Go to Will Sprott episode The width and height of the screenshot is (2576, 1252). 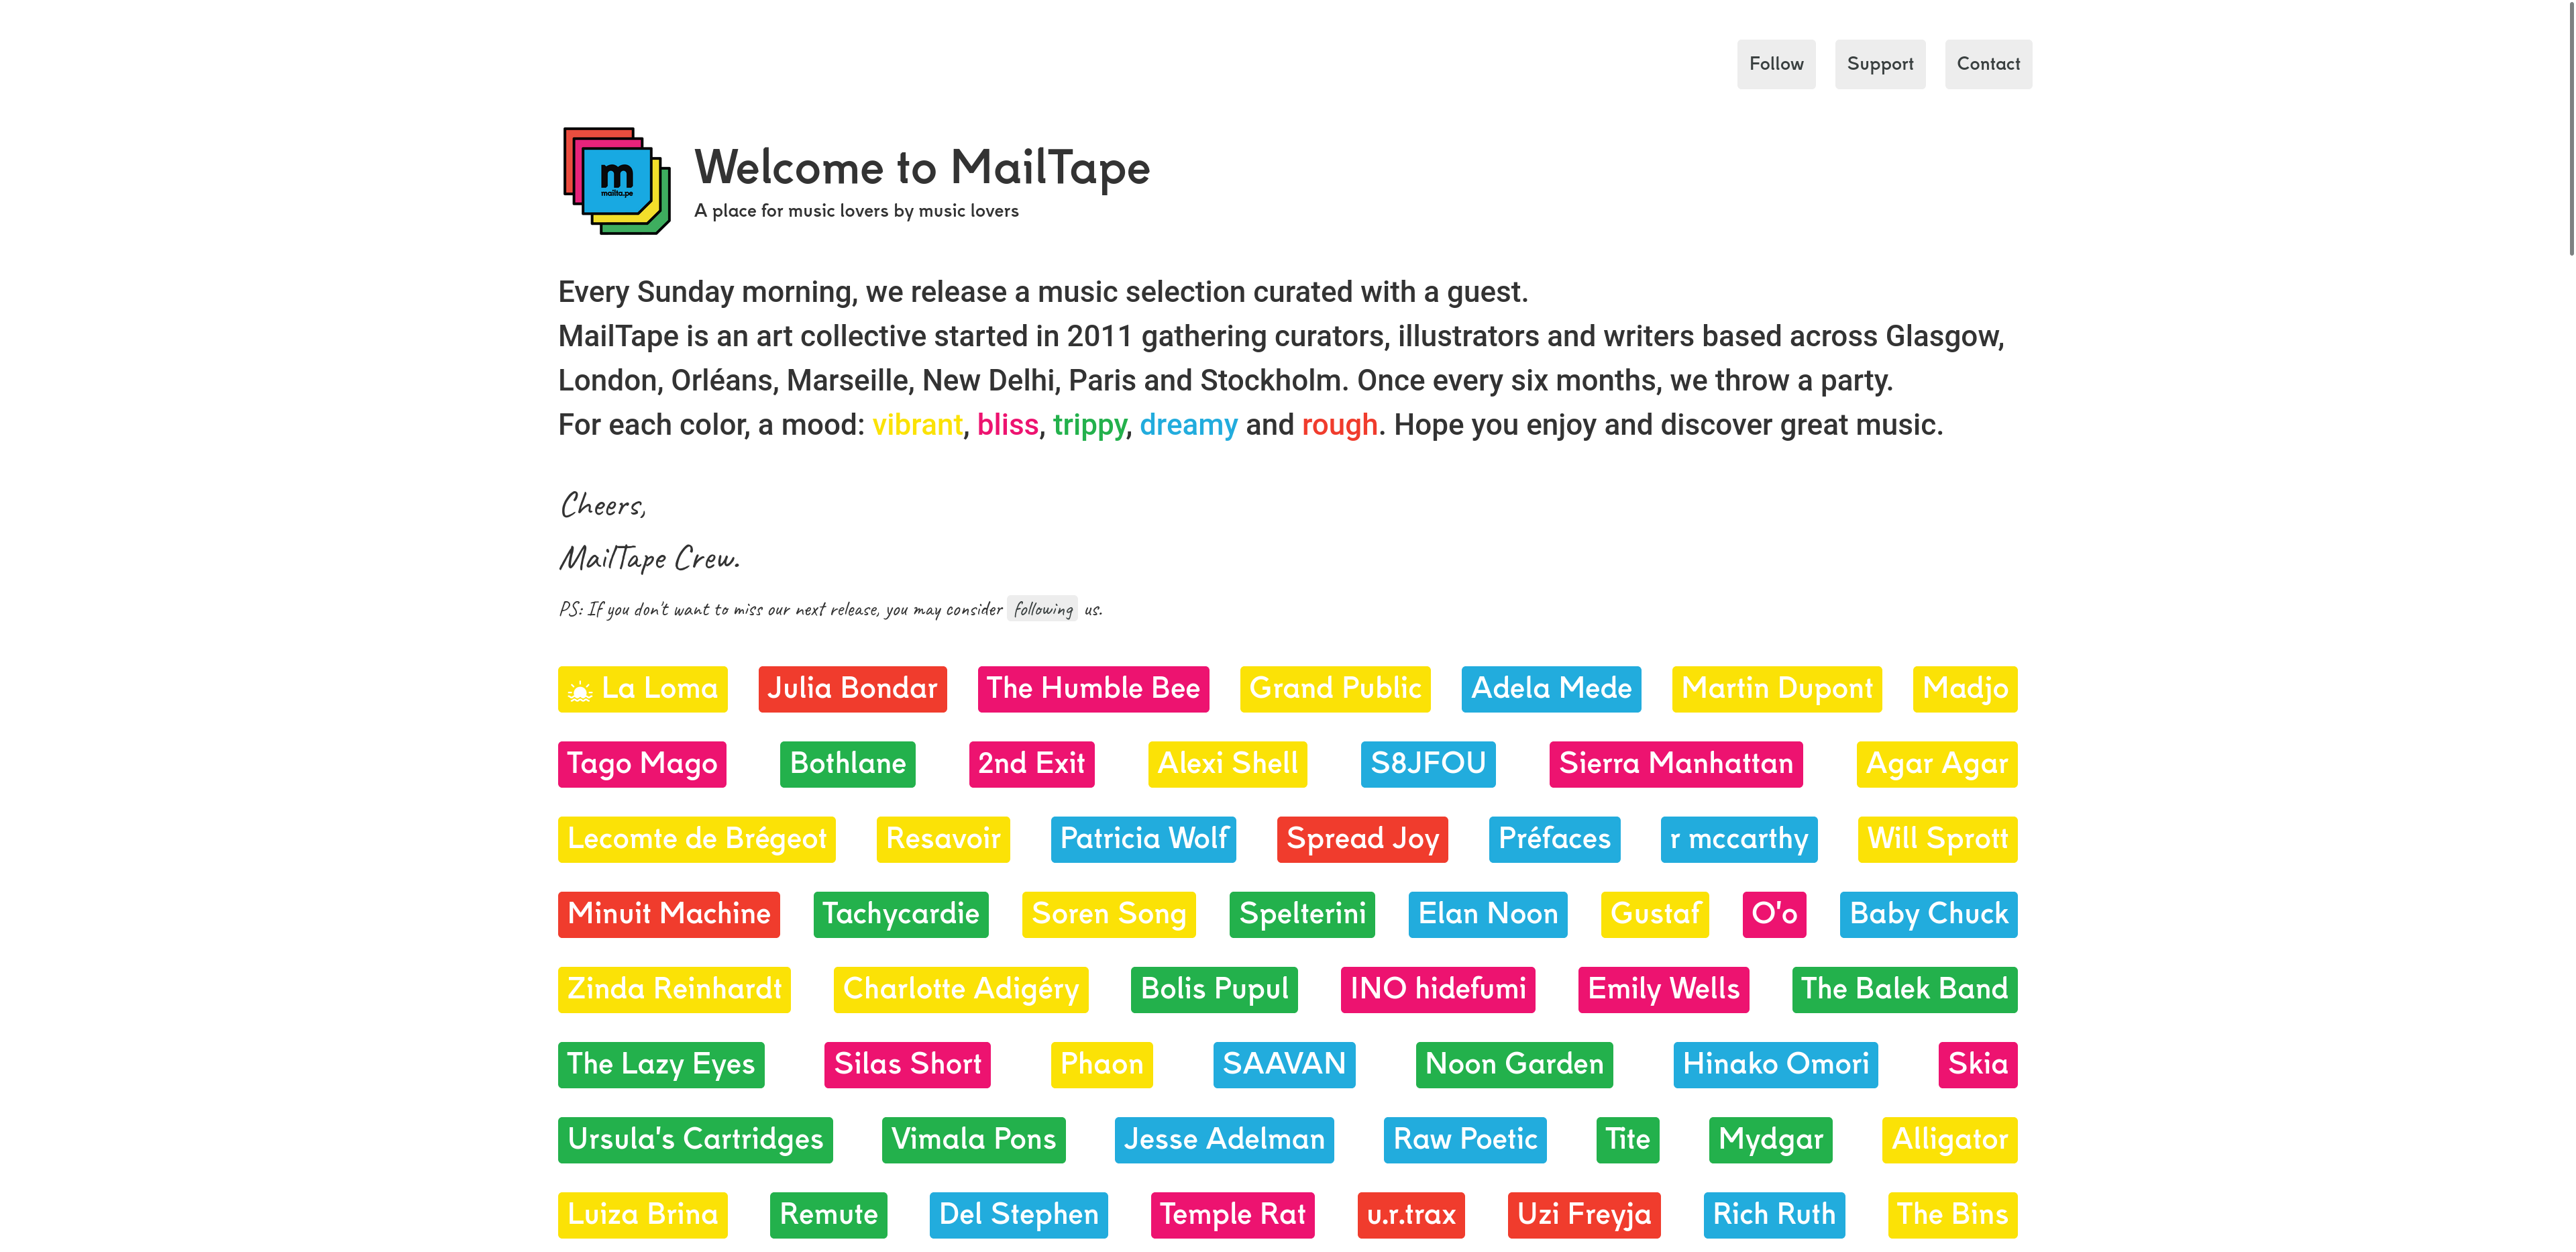1937,839
